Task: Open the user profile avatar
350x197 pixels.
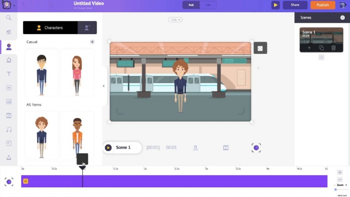Action: pos(343,5)
